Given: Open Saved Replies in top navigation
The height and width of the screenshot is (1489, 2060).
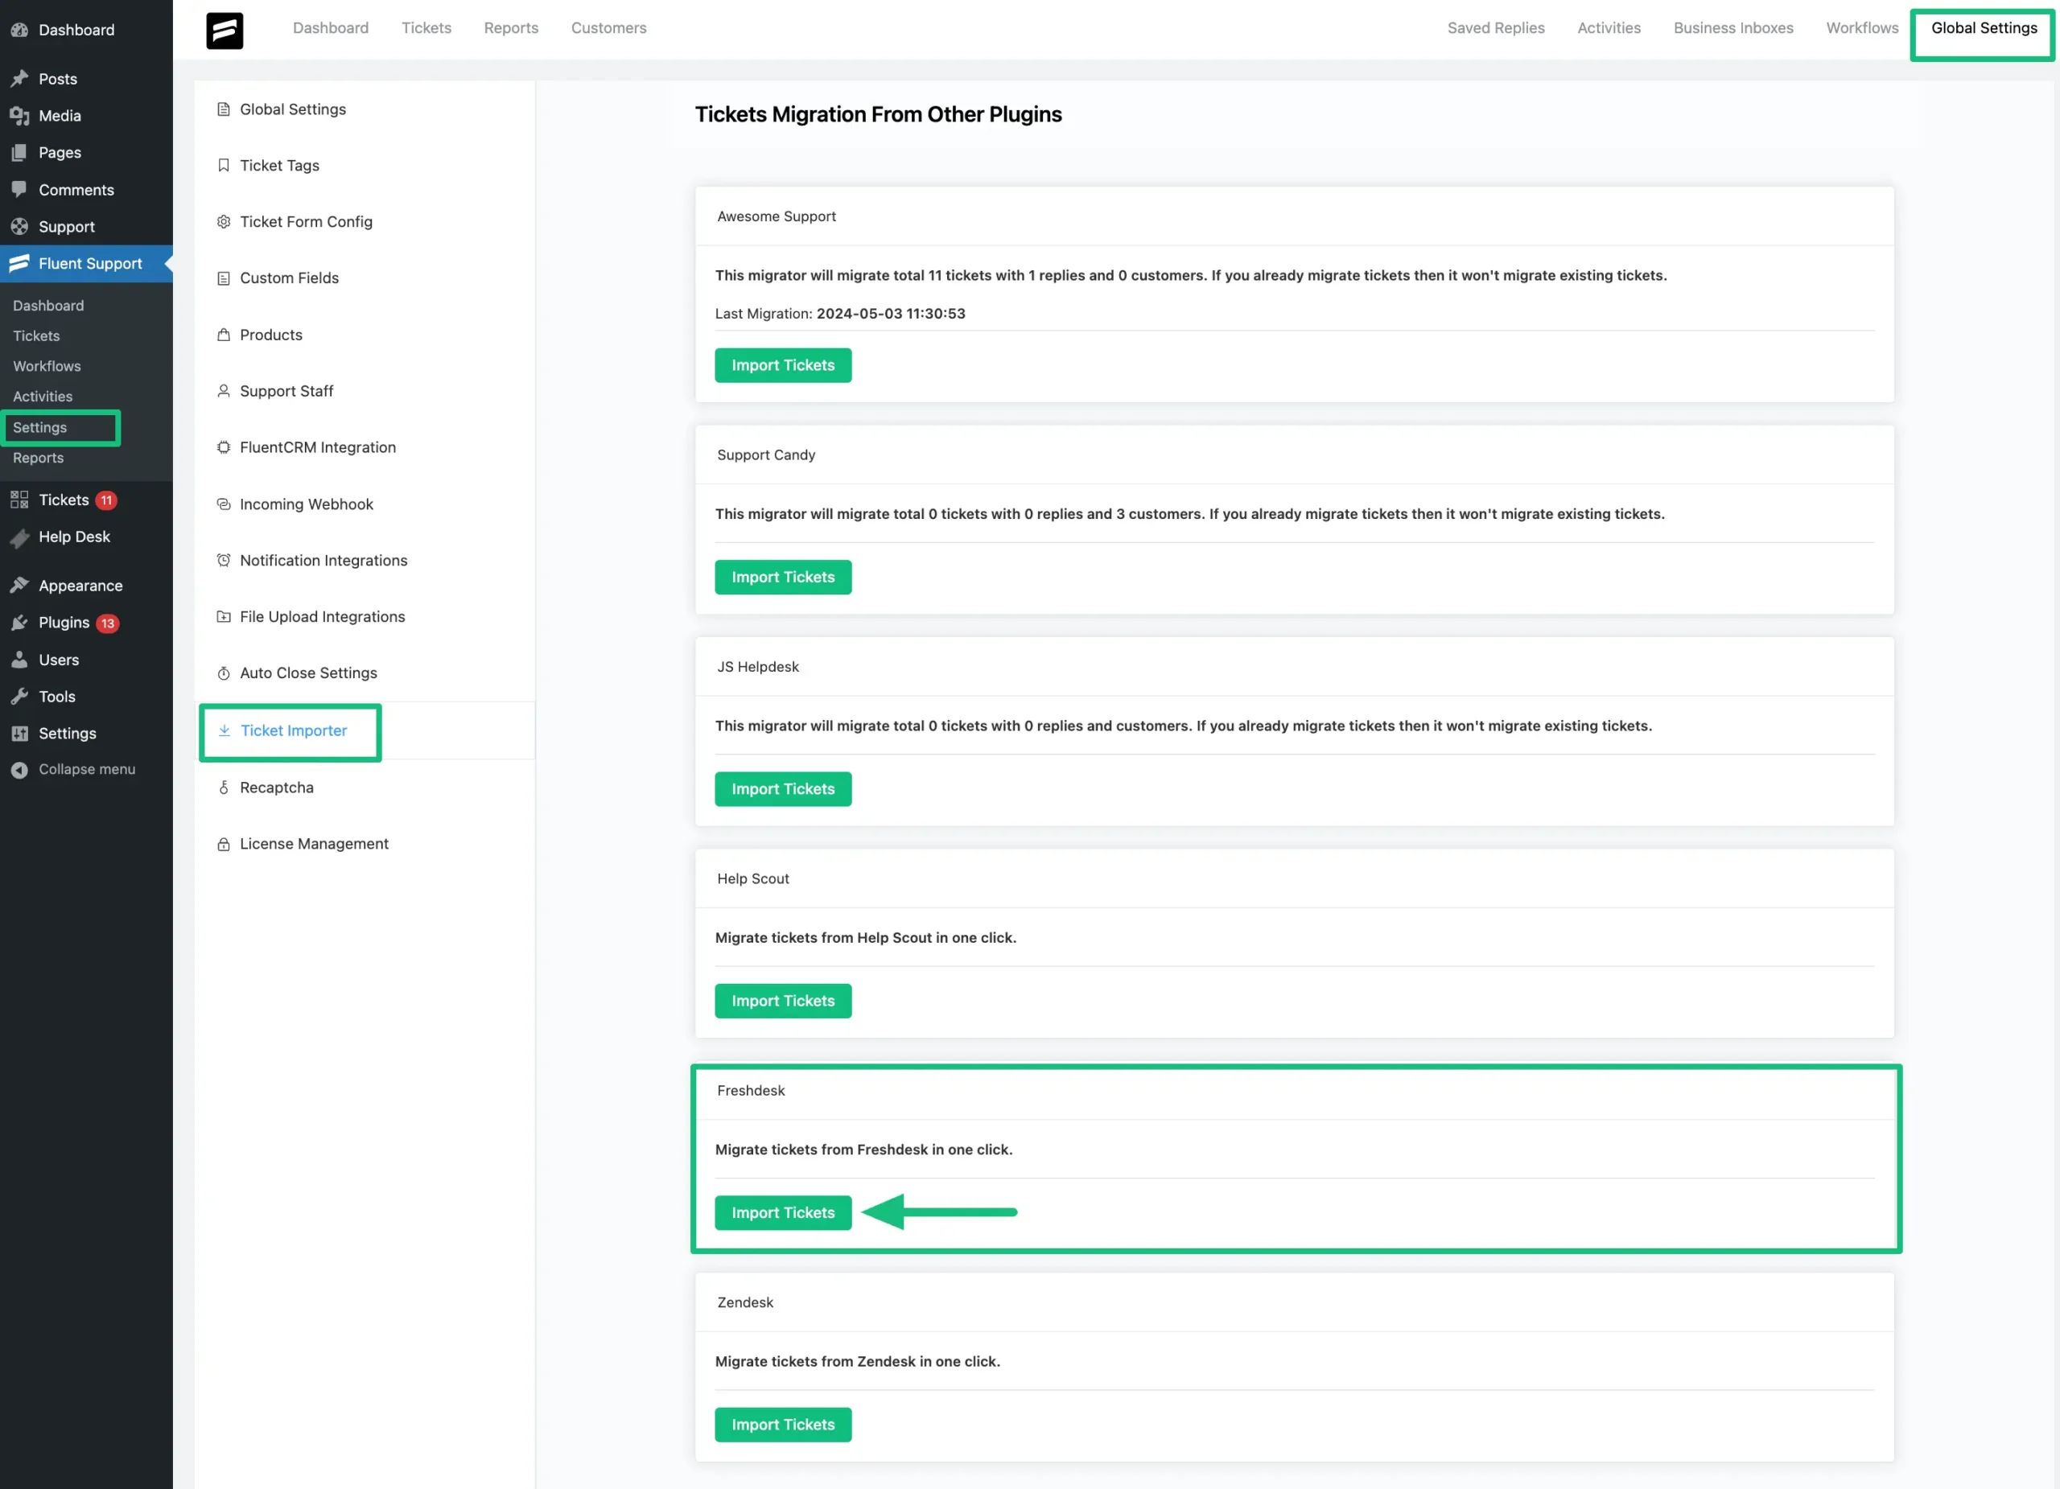Looking at the screenshot, I should (1495, 28).
